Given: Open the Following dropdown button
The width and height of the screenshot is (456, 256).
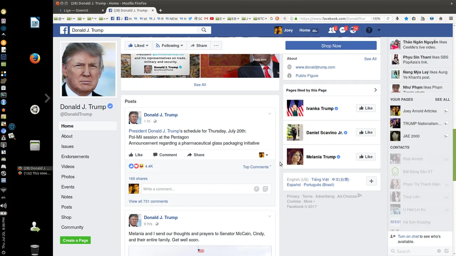Looking at the screenshot, I should (169, 46).
